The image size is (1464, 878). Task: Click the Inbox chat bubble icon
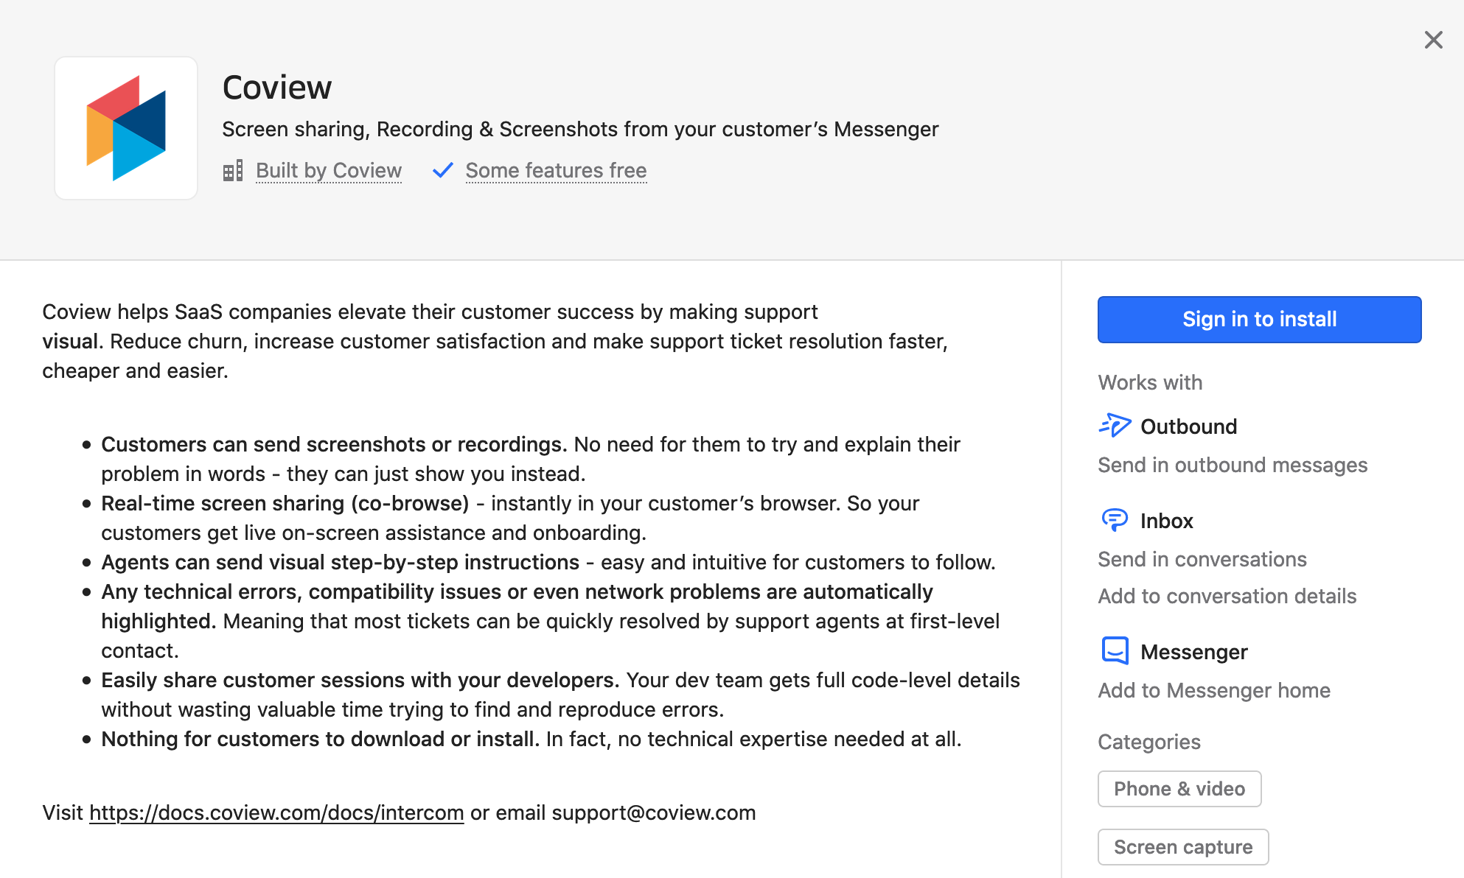[1115, 520]
